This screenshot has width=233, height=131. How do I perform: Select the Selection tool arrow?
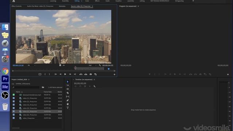pos(68,82)
